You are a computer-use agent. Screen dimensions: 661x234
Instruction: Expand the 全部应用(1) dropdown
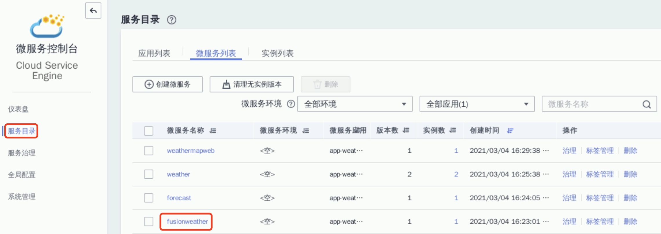click(477, 104)
